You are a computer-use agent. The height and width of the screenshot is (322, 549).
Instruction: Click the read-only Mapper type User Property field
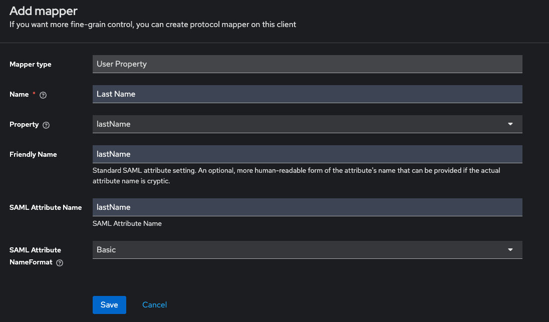[307, 64]
